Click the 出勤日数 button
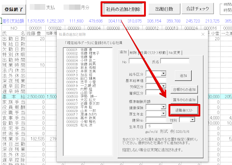Viewport: 232px width, 165px height. 164,9
